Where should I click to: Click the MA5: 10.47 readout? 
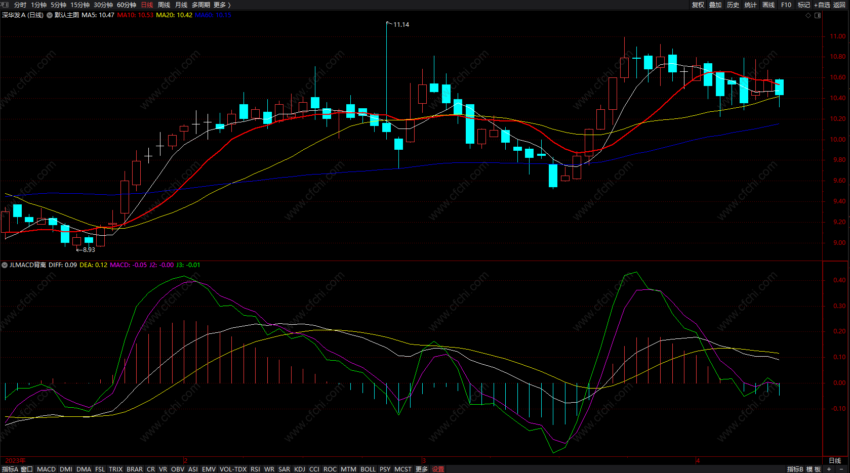pos(98,15)
